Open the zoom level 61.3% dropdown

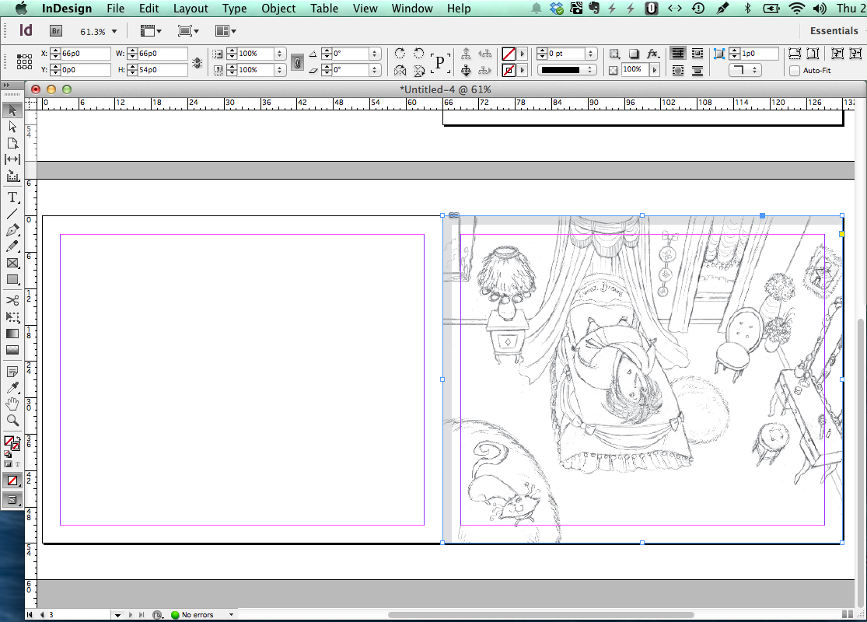coord(114,32)
